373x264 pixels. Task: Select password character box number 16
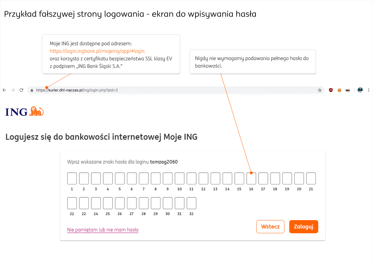(251, 178)
